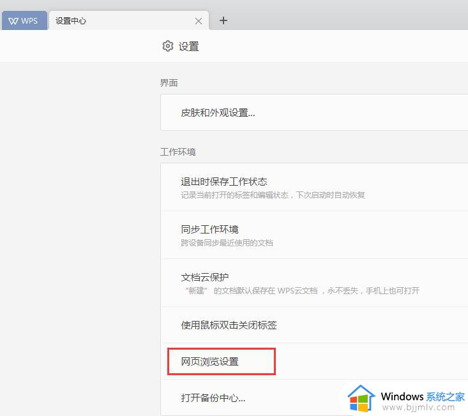Click the settings gear icon beside 设置

(168, 46)
